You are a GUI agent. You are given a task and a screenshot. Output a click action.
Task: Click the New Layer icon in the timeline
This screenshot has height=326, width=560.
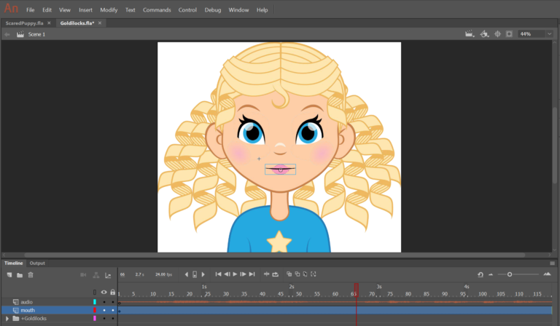[9, 275]
